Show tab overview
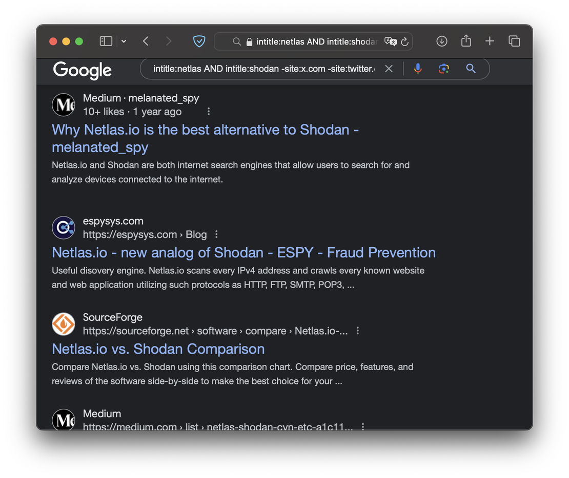Image resolution: width=569 pixels, height=478 pixels. click(514, 41)
